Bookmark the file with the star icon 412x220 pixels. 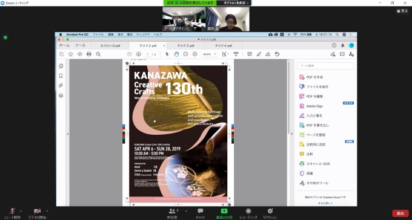pos(70,54)
